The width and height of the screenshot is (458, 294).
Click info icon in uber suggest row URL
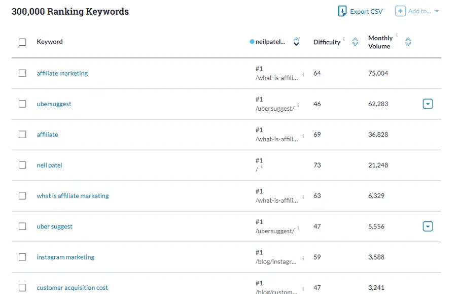(298, 227)
